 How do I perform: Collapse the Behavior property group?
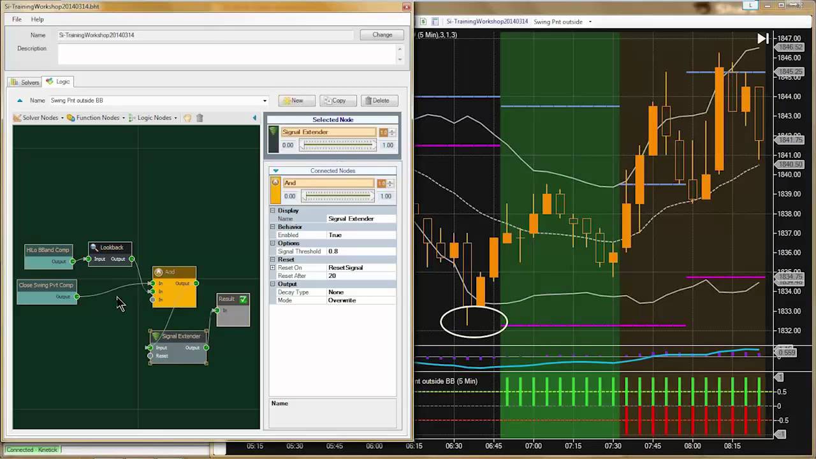click(x=273, y=227)
